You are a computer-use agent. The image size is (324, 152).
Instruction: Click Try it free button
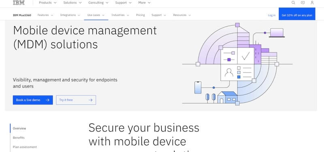pyautogui.click(x=76, y=100)
